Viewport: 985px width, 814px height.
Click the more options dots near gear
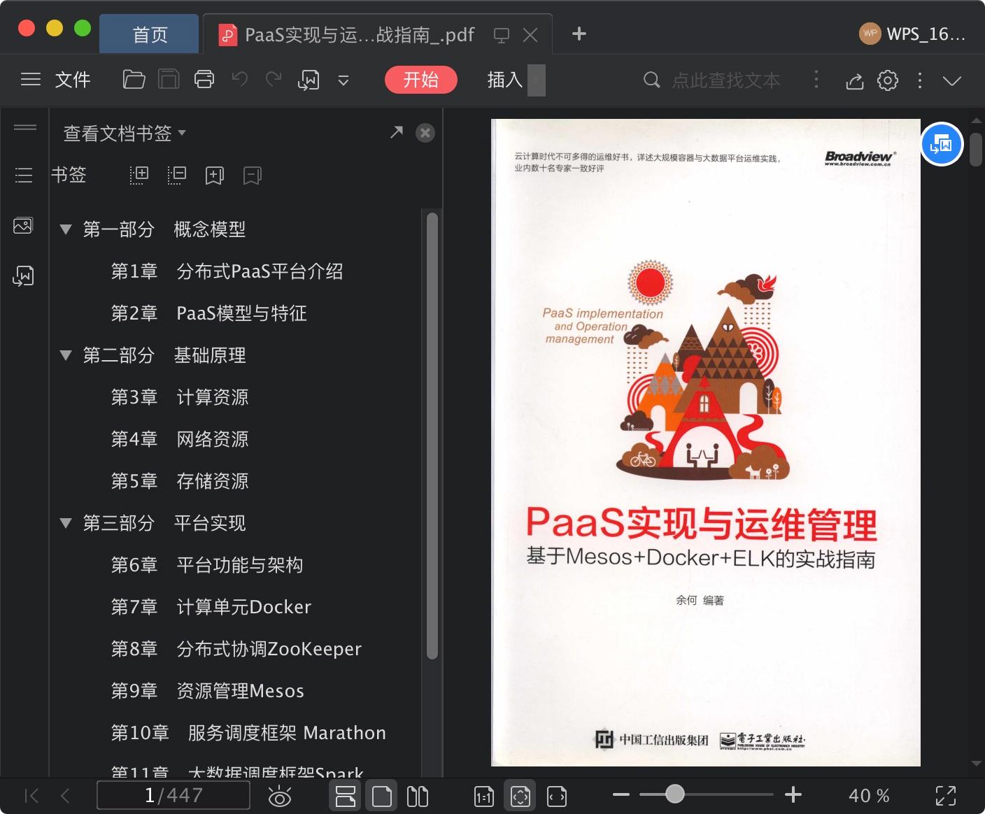pos(920,80)
